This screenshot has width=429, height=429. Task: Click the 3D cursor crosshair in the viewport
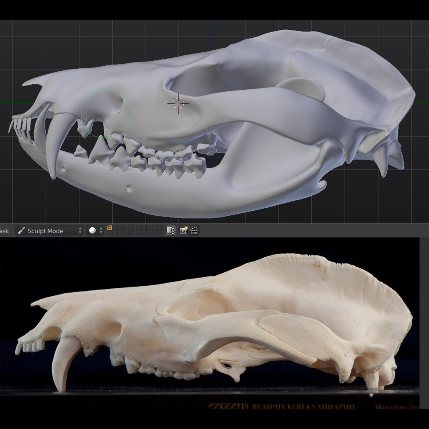[178, 103]
